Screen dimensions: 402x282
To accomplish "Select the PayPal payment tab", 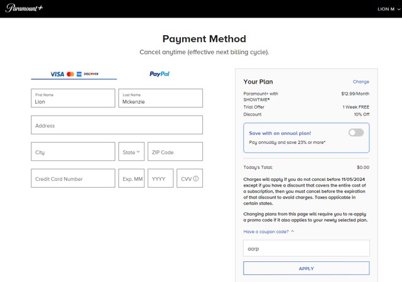I will pos(160,74).
